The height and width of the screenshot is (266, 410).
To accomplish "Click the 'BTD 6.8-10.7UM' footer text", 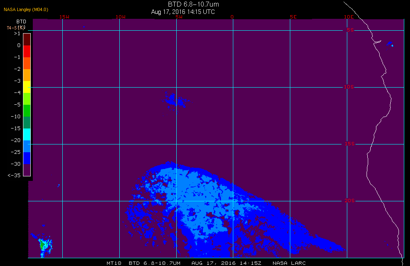I will (155, 263).
